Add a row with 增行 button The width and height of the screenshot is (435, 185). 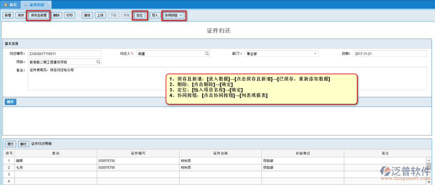tap(11, 144)
